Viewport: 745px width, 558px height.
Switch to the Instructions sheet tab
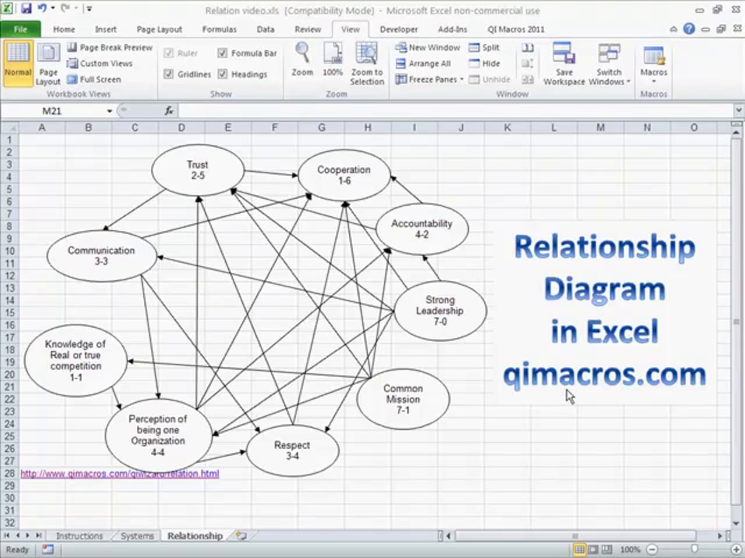pyautogui.click(x=79, y=536)
